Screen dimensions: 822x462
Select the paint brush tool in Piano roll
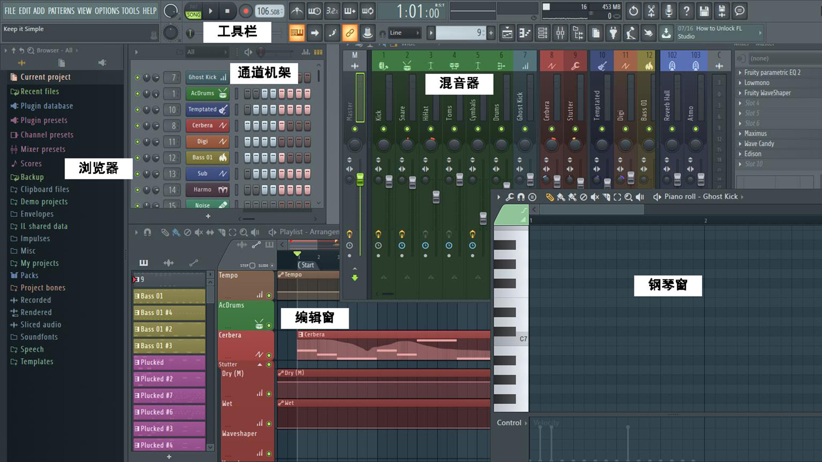tap(561, 197)
